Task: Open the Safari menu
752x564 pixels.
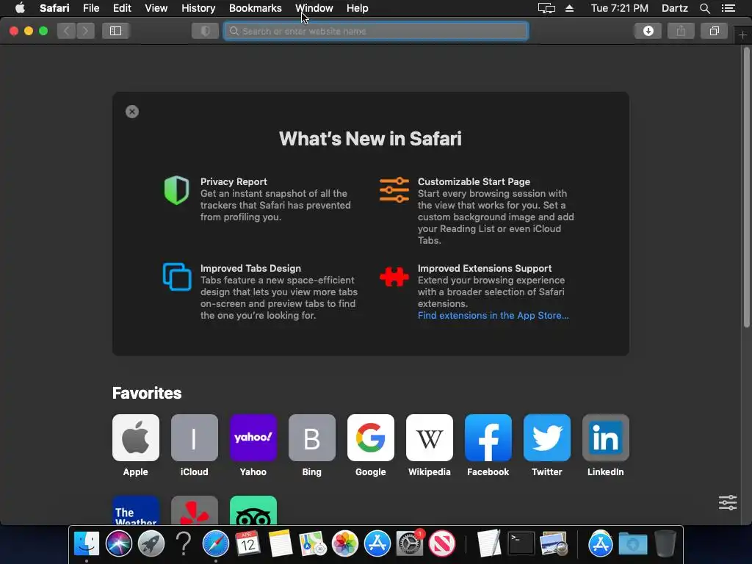Action: point(54,8)
